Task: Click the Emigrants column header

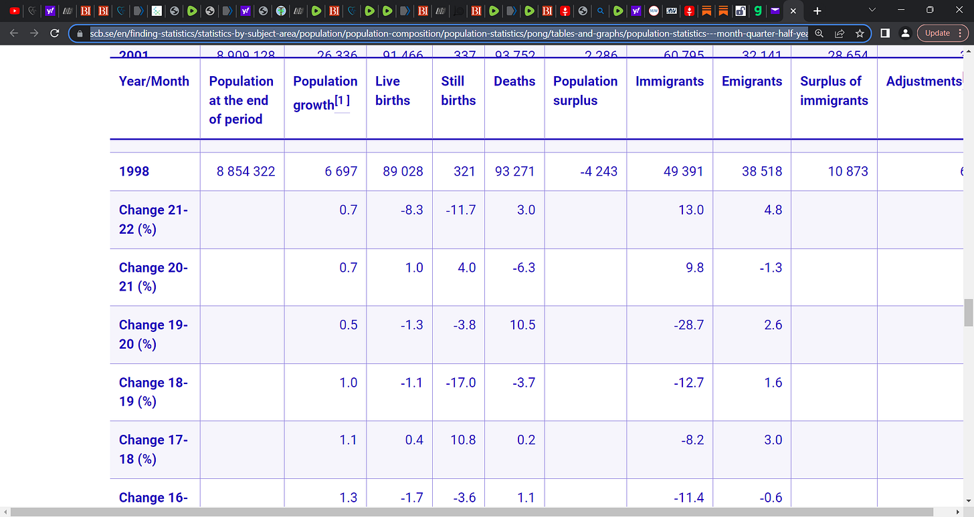Action: coord(752,81)
